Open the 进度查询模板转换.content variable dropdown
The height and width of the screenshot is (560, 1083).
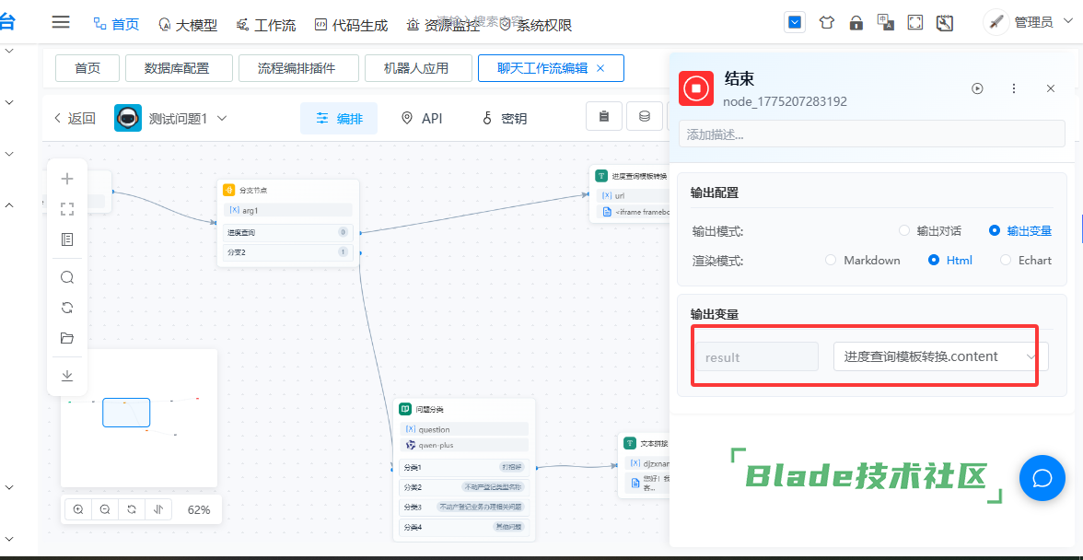click(x=940, y=356)
